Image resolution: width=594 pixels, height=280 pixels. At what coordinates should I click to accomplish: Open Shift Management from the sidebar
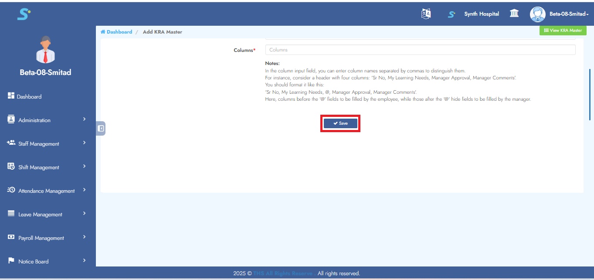click(39, 167)
